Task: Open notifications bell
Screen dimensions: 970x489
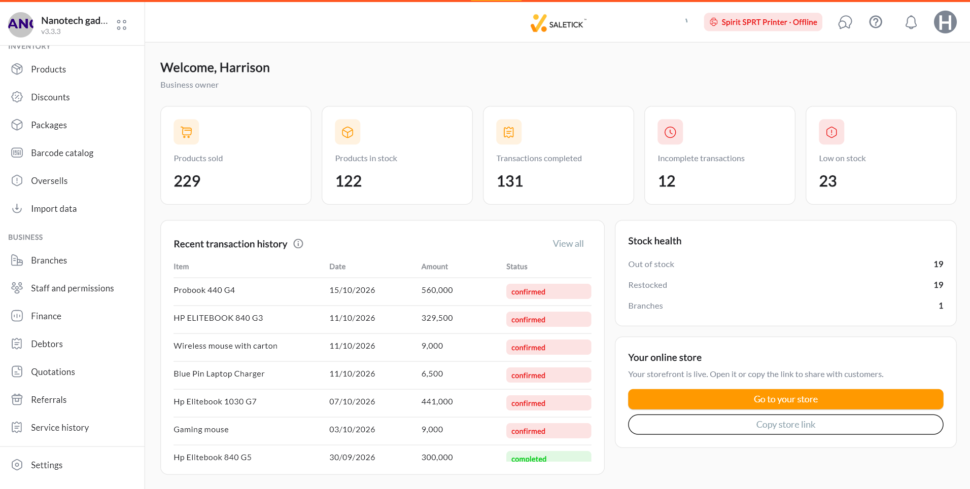Action: tap(911, 22)
